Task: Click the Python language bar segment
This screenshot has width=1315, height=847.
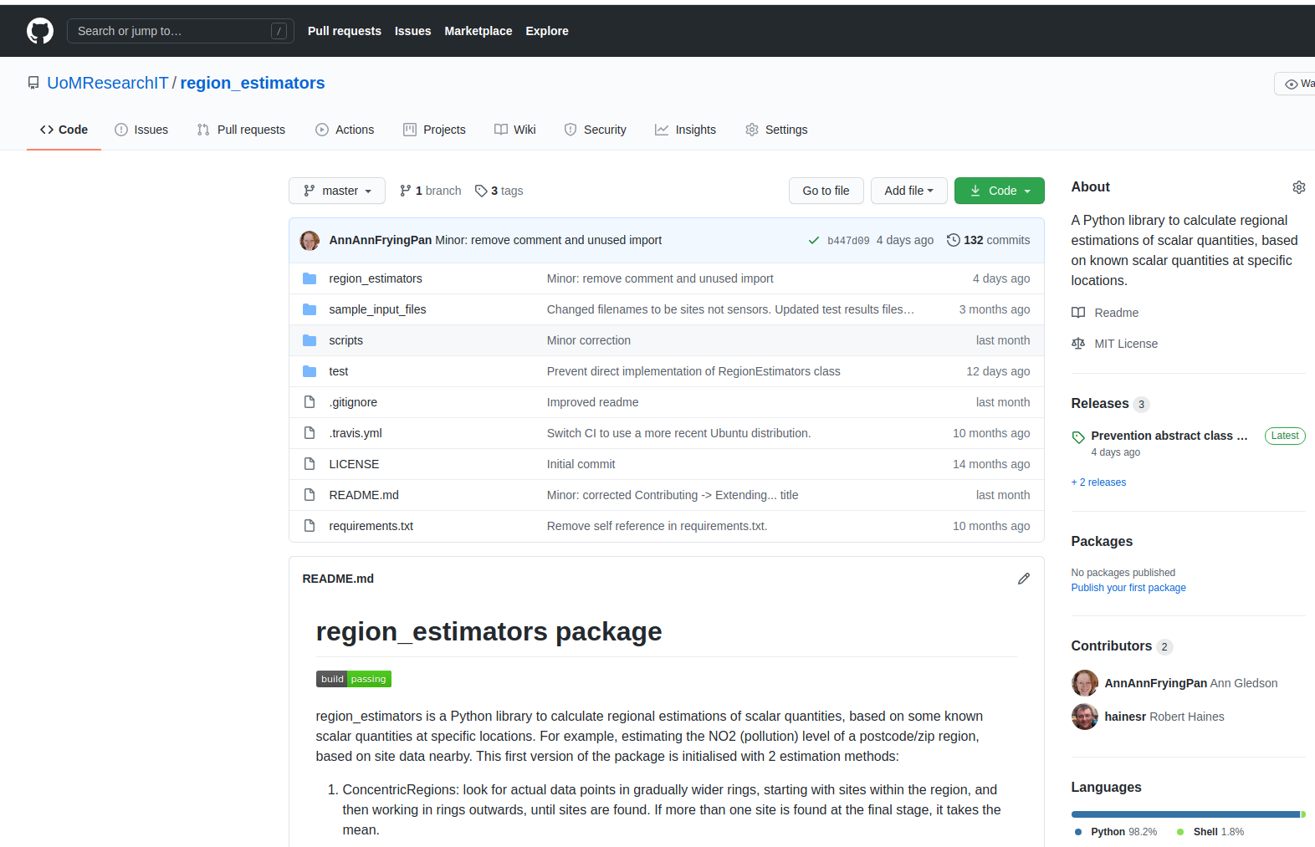Action: [x=1185, y=814]
